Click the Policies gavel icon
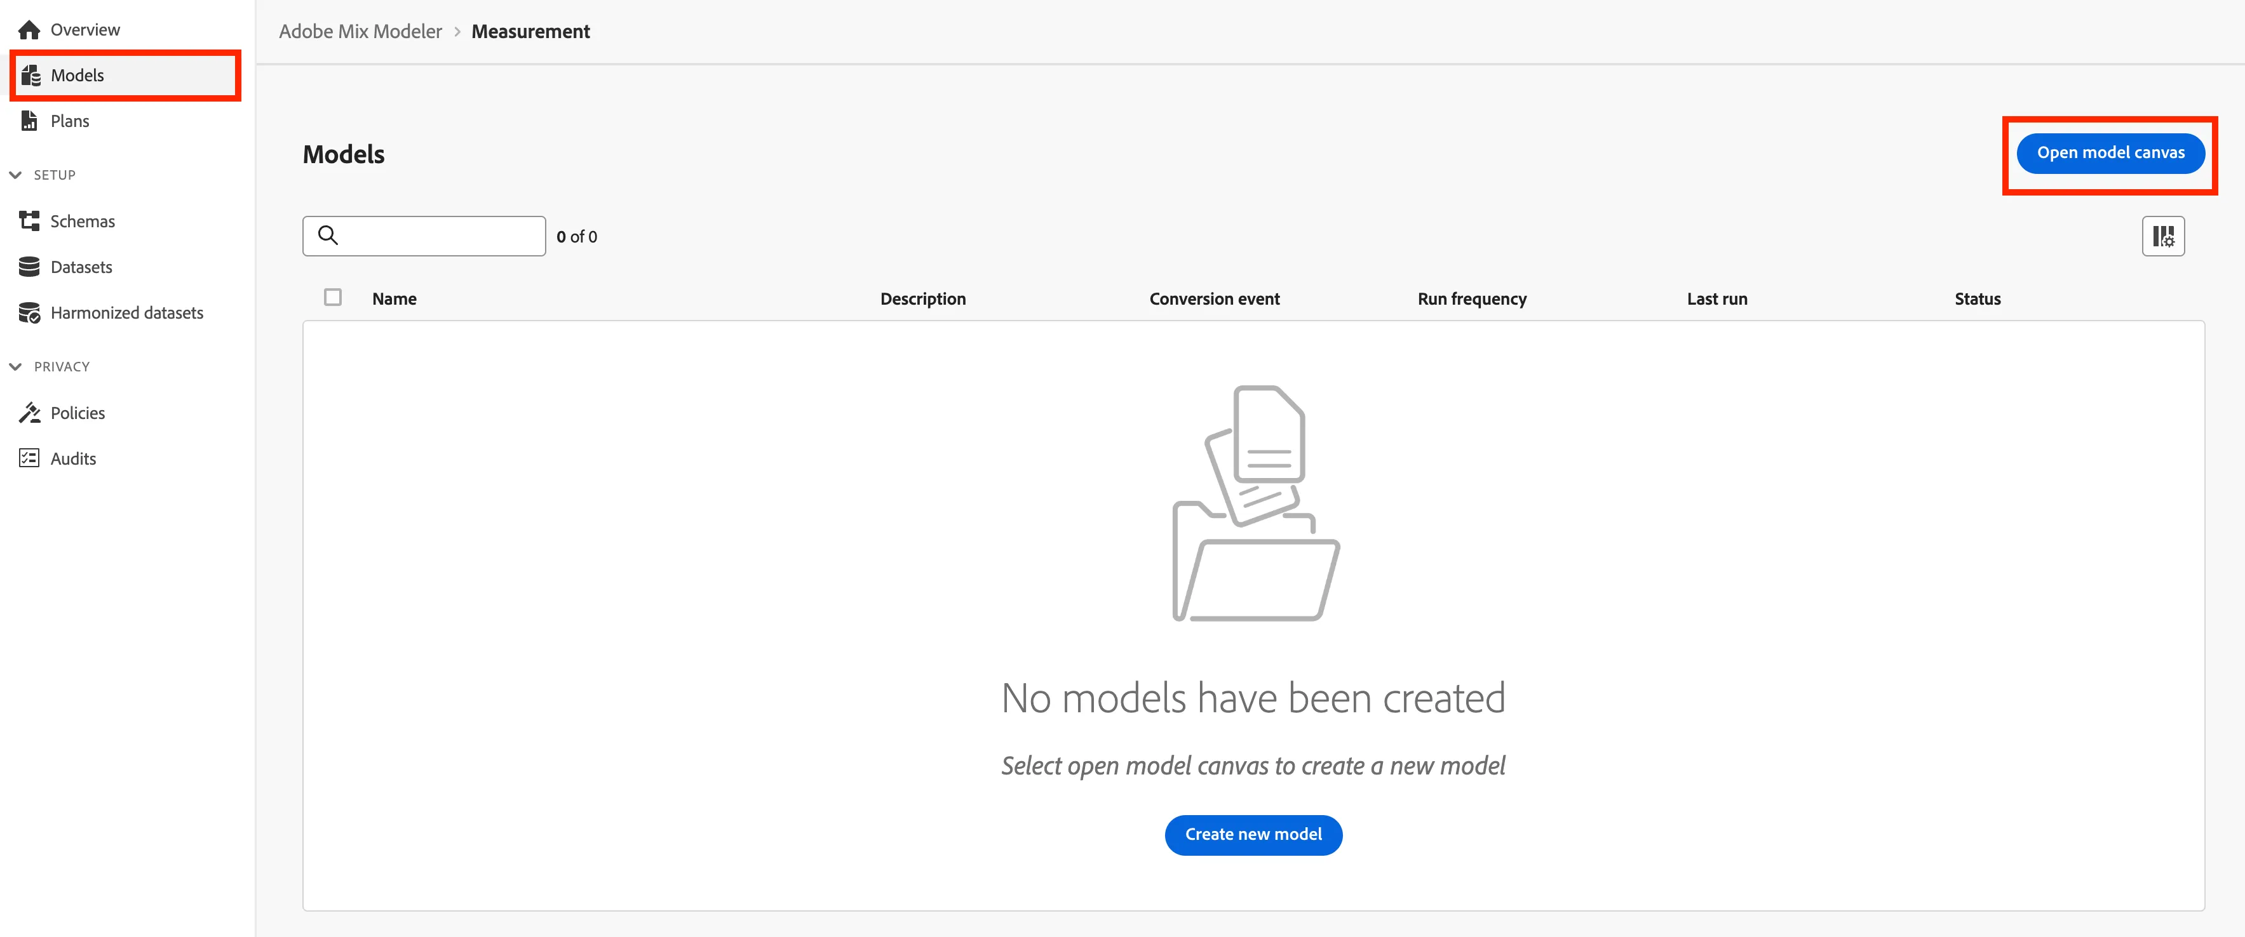The height and width of the screenshot is (937, 2245). pos(30,413)
